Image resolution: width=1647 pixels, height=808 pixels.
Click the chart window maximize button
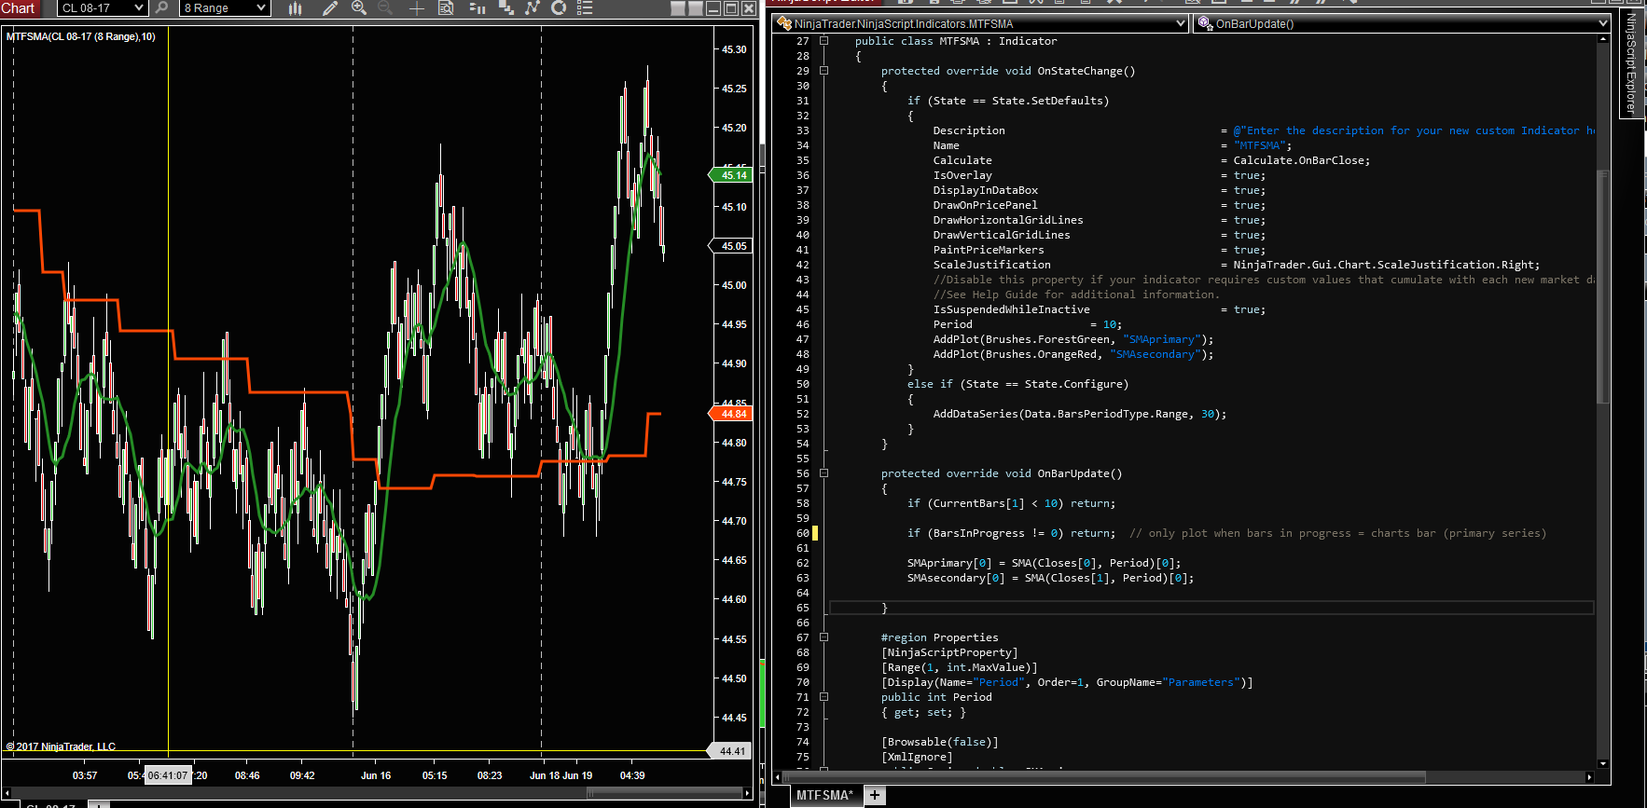tap(731, 8)
